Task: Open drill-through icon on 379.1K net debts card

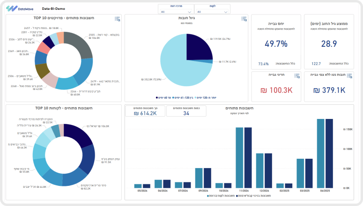Action: tap(349, 76)
